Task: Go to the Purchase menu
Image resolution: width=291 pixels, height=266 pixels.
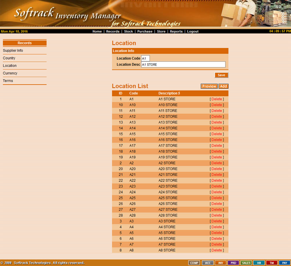Action: [145, 32]
